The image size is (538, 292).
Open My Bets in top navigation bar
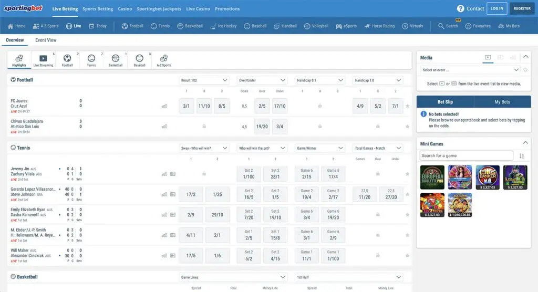509,26
